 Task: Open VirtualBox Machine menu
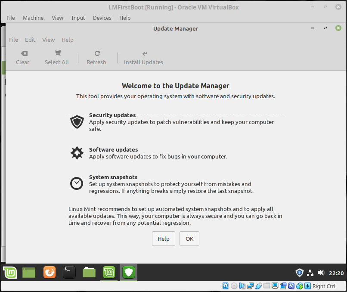pos(33,18)
